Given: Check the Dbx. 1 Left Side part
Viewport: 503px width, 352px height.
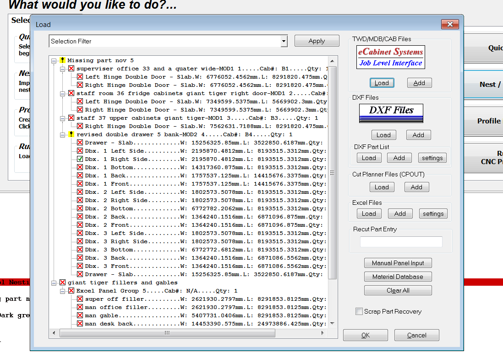Looking at the screenshot, I should click(x=80, y=151).
